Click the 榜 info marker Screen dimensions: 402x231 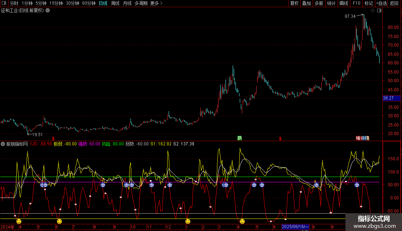[x=367, y=138]
